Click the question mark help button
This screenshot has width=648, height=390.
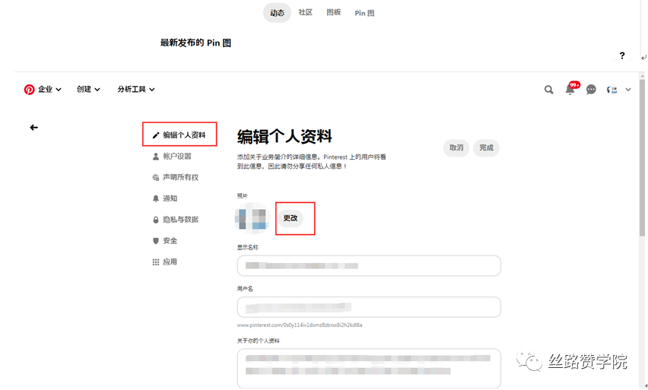pos(622,55)
